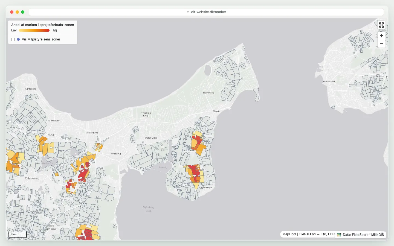This screenshot has width=394, height=246.
Task: Click the Lav–Høj color gradient legend
Action: point(34,30)
